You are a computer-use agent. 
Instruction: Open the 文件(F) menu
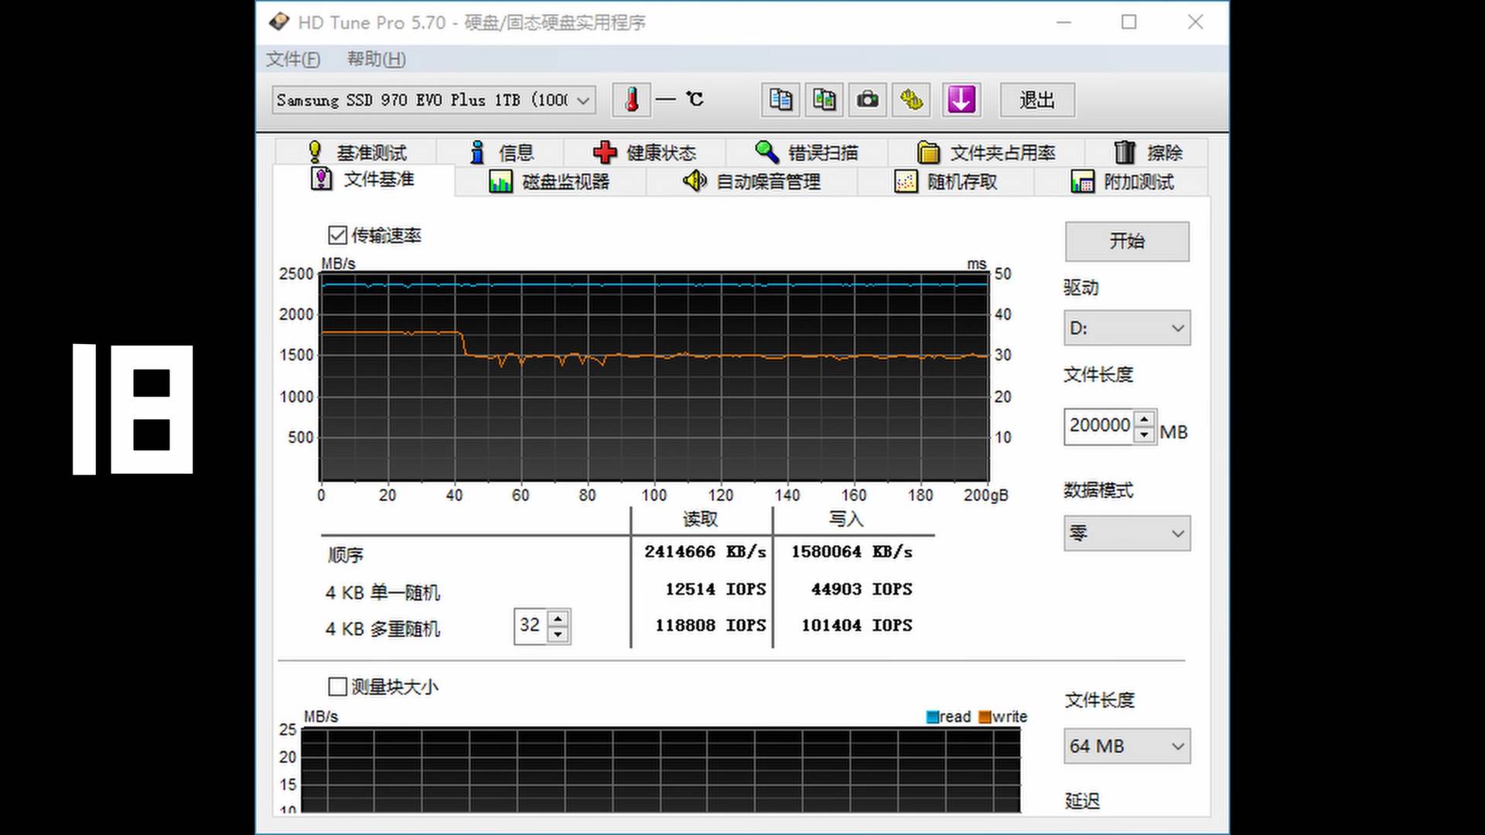click(292, 59)
